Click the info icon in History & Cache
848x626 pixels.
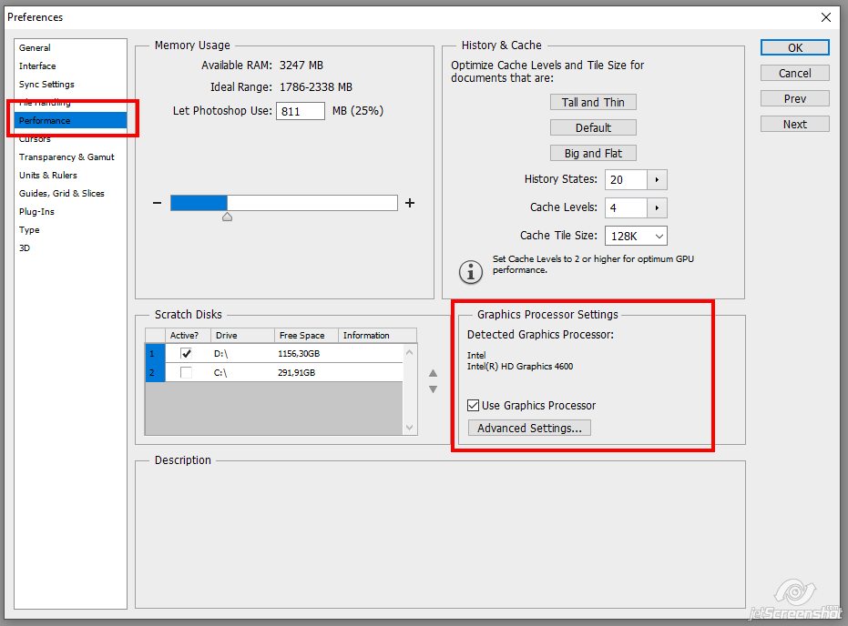[x=471, y=271]
